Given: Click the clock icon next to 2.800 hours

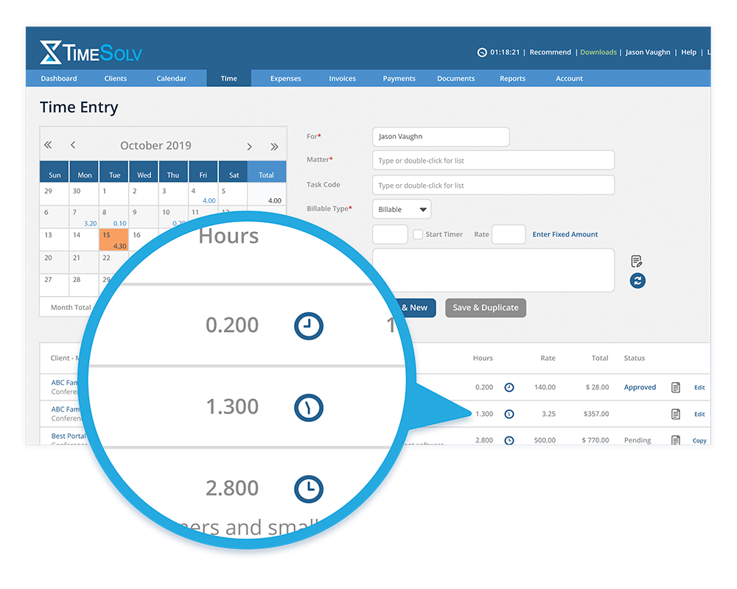Looking at the screenshot, I should click(509, 440).
